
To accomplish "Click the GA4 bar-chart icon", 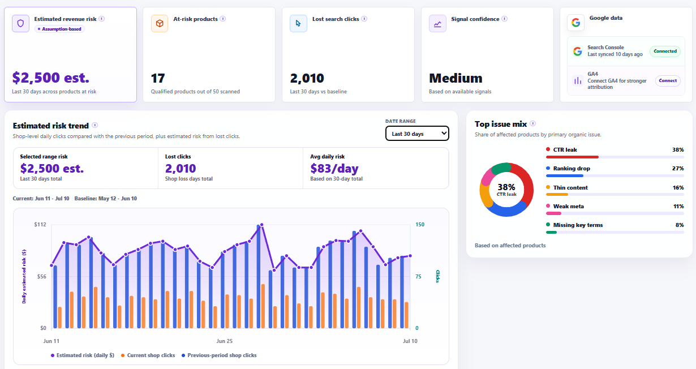I will [x=577, y=80].
